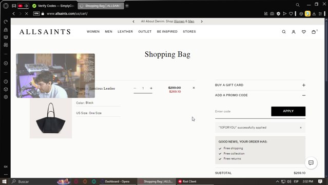Increase tote bag quantity

pyautogui.click(x=151, y=88)
